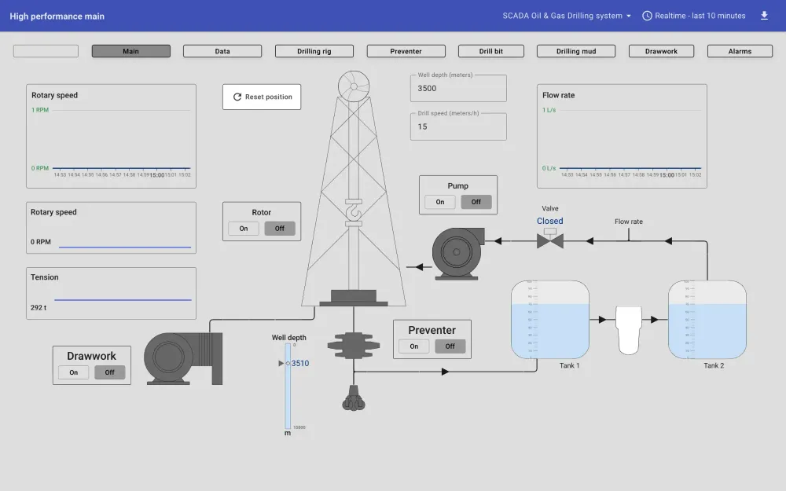
Task: Turn the Drawwork Off
Action: click(110, 372)
